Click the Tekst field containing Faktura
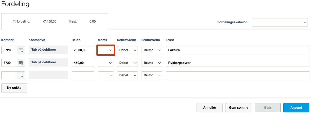The image size is (311, 114). click(237, 50)
